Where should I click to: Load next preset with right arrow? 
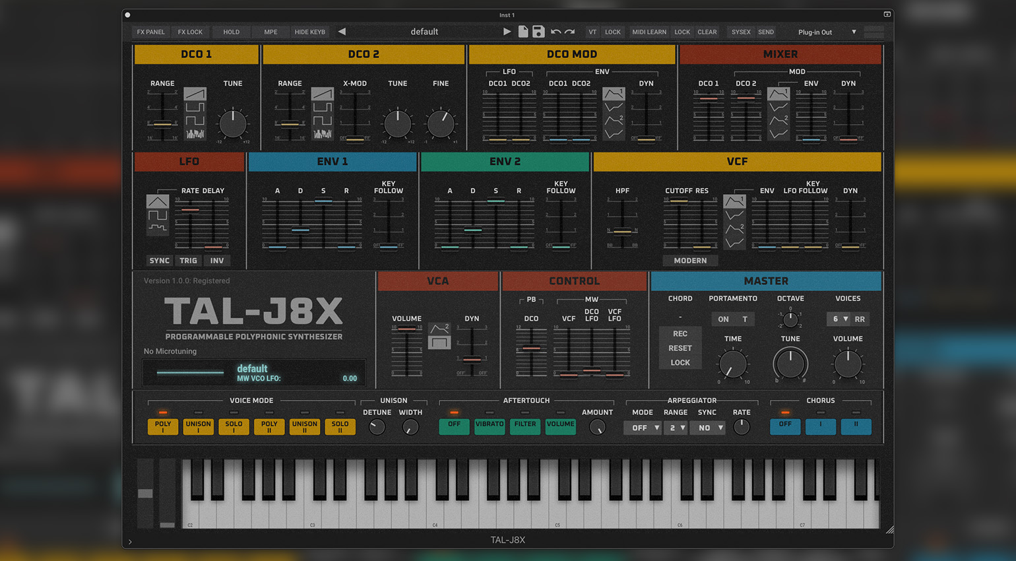pyautogui.click(x=507, y=32)
